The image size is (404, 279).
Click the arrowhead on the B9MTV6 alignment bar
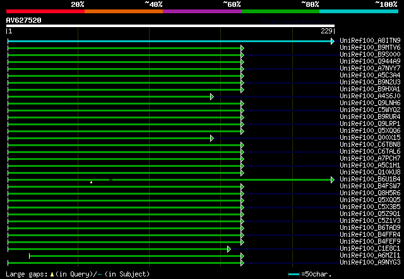click(x=242, y=48)
